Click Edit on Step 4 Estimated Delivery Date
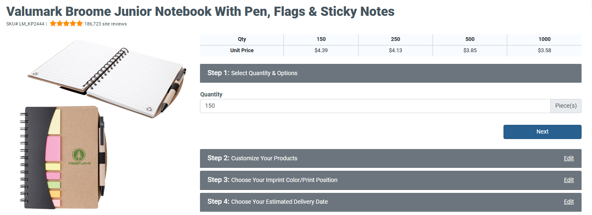This screenshot has height=215, width=592. (569, 202)
